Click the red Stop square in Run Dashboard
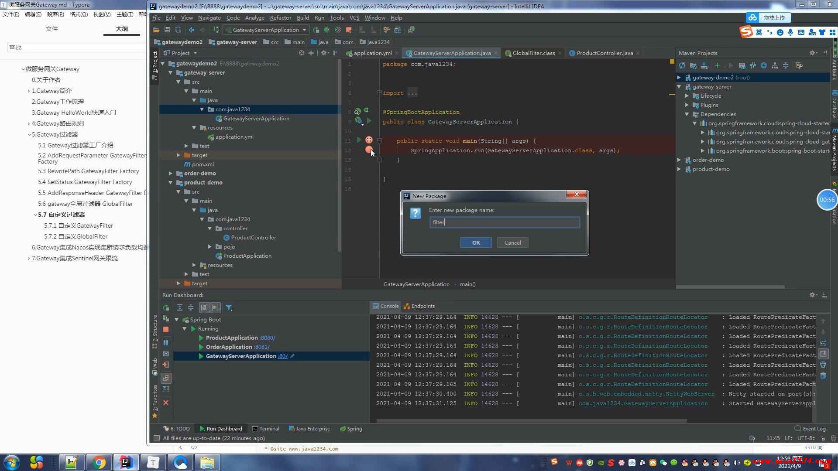The height and width of the screenshot is (471, 838). point(166,329)
